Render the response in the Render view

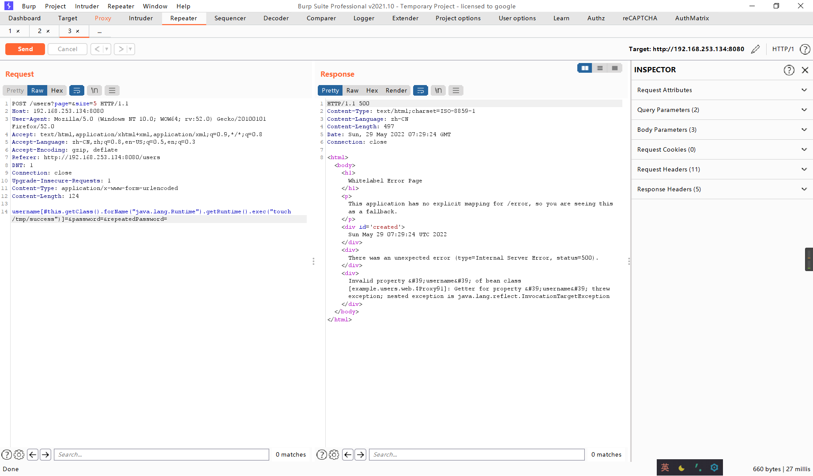pos(395,90)
